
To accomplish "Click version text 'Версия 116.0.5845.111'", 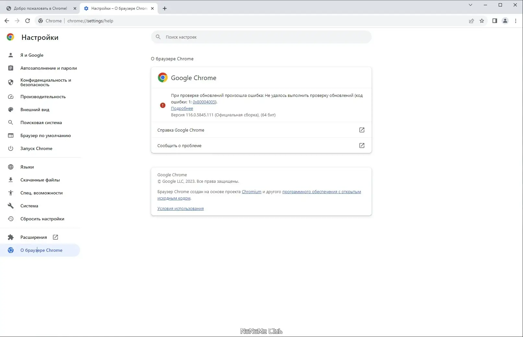I will coord(192,115).
